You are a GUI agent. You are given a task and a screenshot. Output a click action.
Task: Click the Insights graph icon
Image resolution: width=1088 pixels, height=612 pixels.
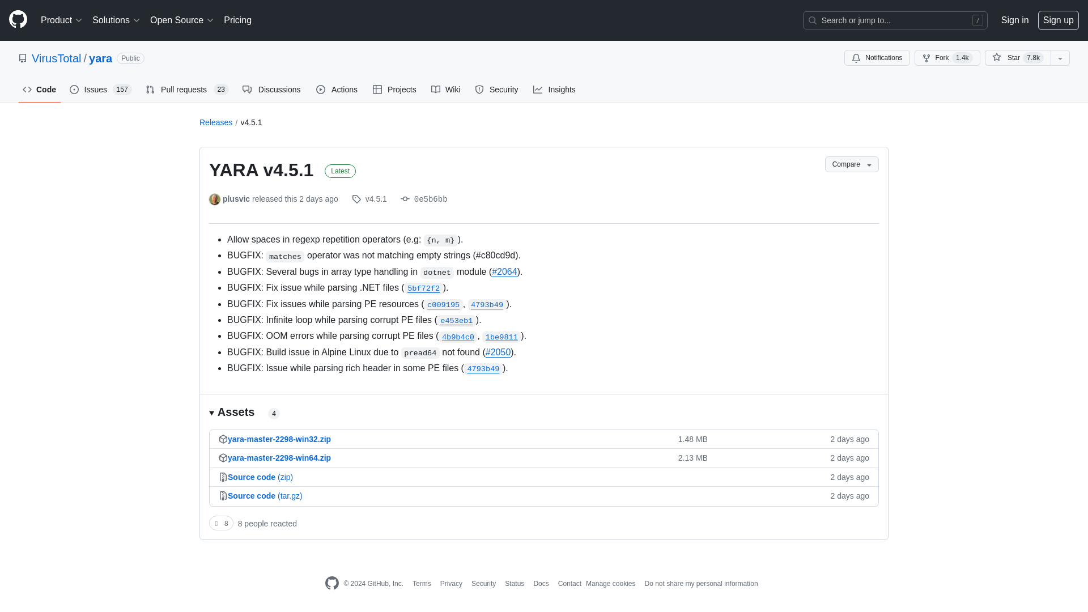(x=538, y=89)
